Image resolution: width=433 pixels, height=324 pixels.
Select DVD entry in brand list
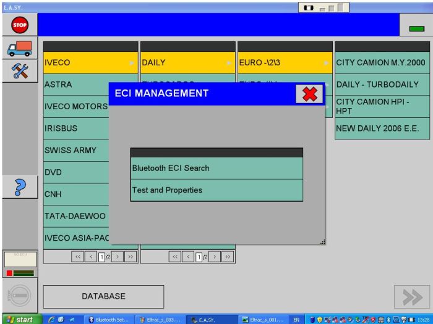[76, 172]
